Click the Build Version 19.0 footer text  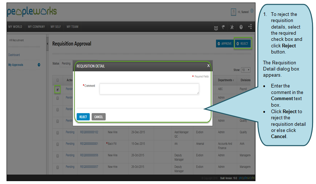coord(229,178)
